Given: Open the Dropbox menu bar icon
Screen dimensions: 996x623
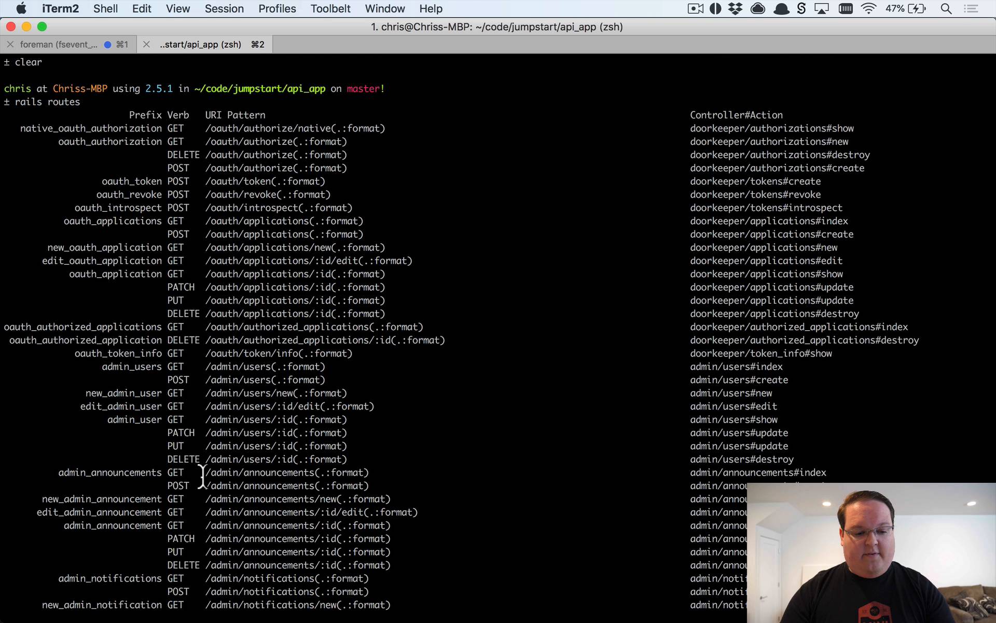Looking at the screenshot, I should pos(735,9).
